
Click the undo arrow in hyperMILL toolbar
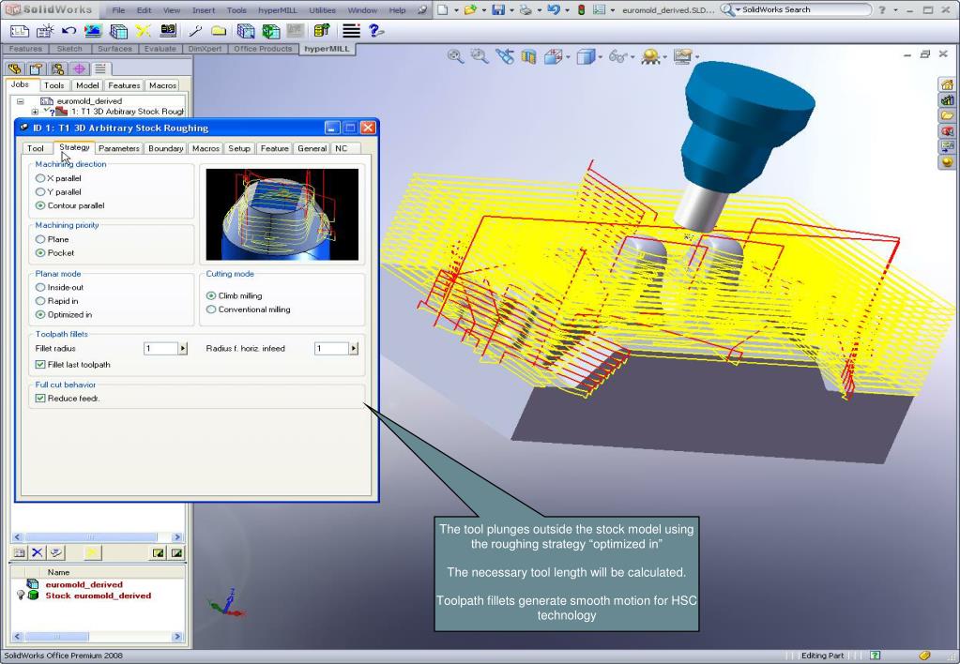pyautogui.click(x=69, y=31)
